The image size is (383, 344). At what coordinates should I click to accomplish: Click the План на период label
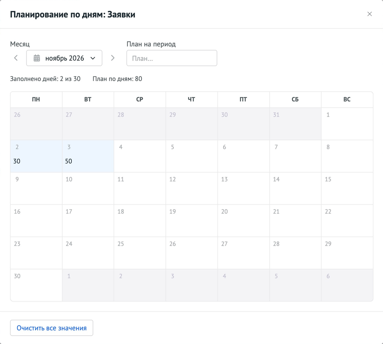pos(151,44)
